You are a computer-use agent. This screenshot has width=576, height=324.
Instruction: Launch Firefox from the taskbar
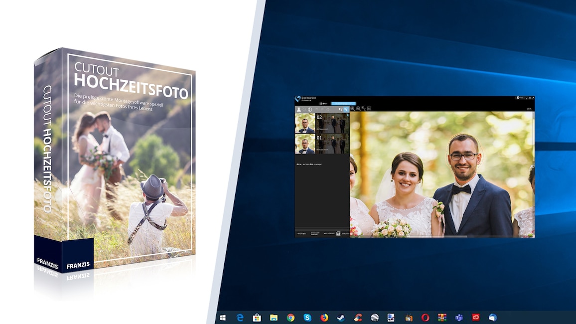click(324, 318)
